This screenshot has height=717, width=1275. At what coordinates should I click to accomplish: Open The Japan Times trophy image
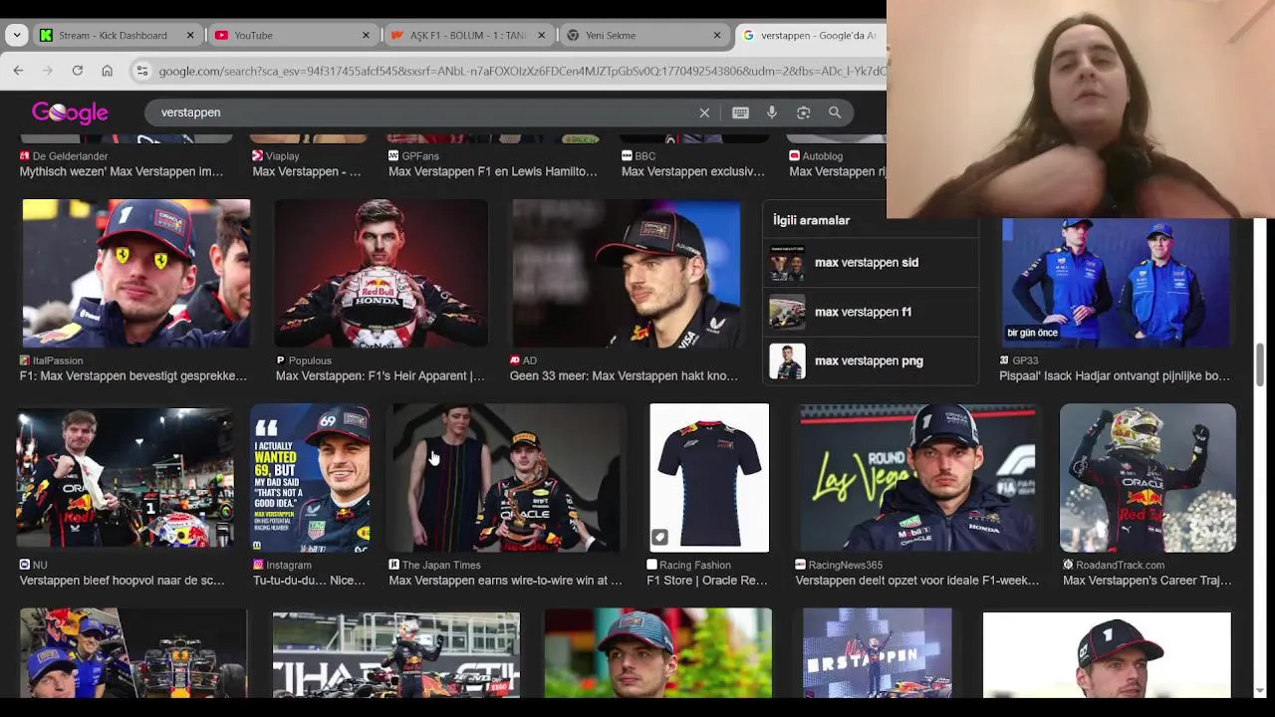click(x=507, y=478)
